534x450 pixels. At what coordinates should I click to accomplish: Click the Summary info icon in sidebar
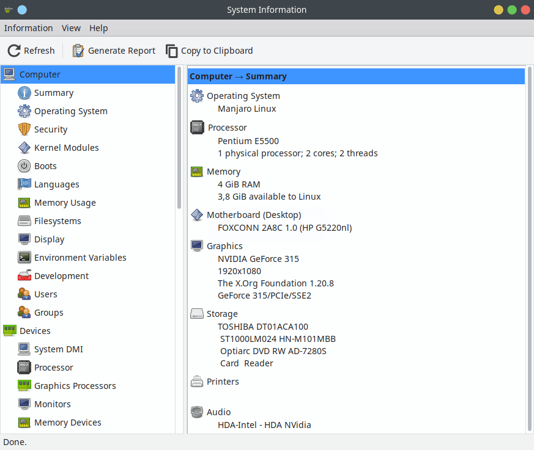[24, 93]
